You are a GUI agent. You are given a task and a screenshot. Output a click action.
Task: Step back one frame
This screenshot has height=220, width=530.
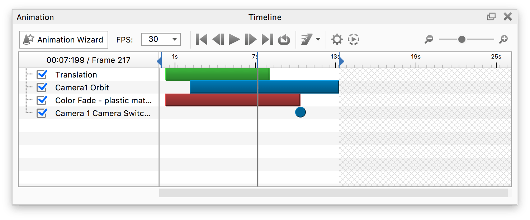218,39
